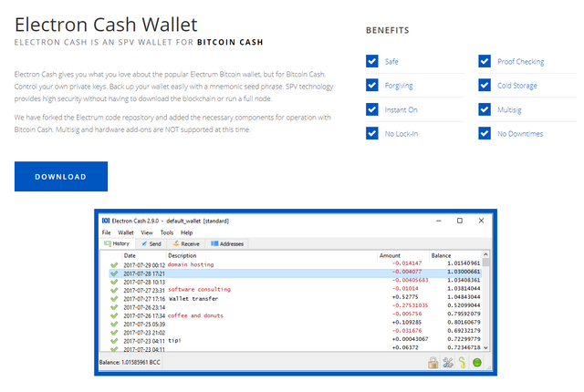
Task: Click checkmark icon of tip! row
Action: coord(114,341)
